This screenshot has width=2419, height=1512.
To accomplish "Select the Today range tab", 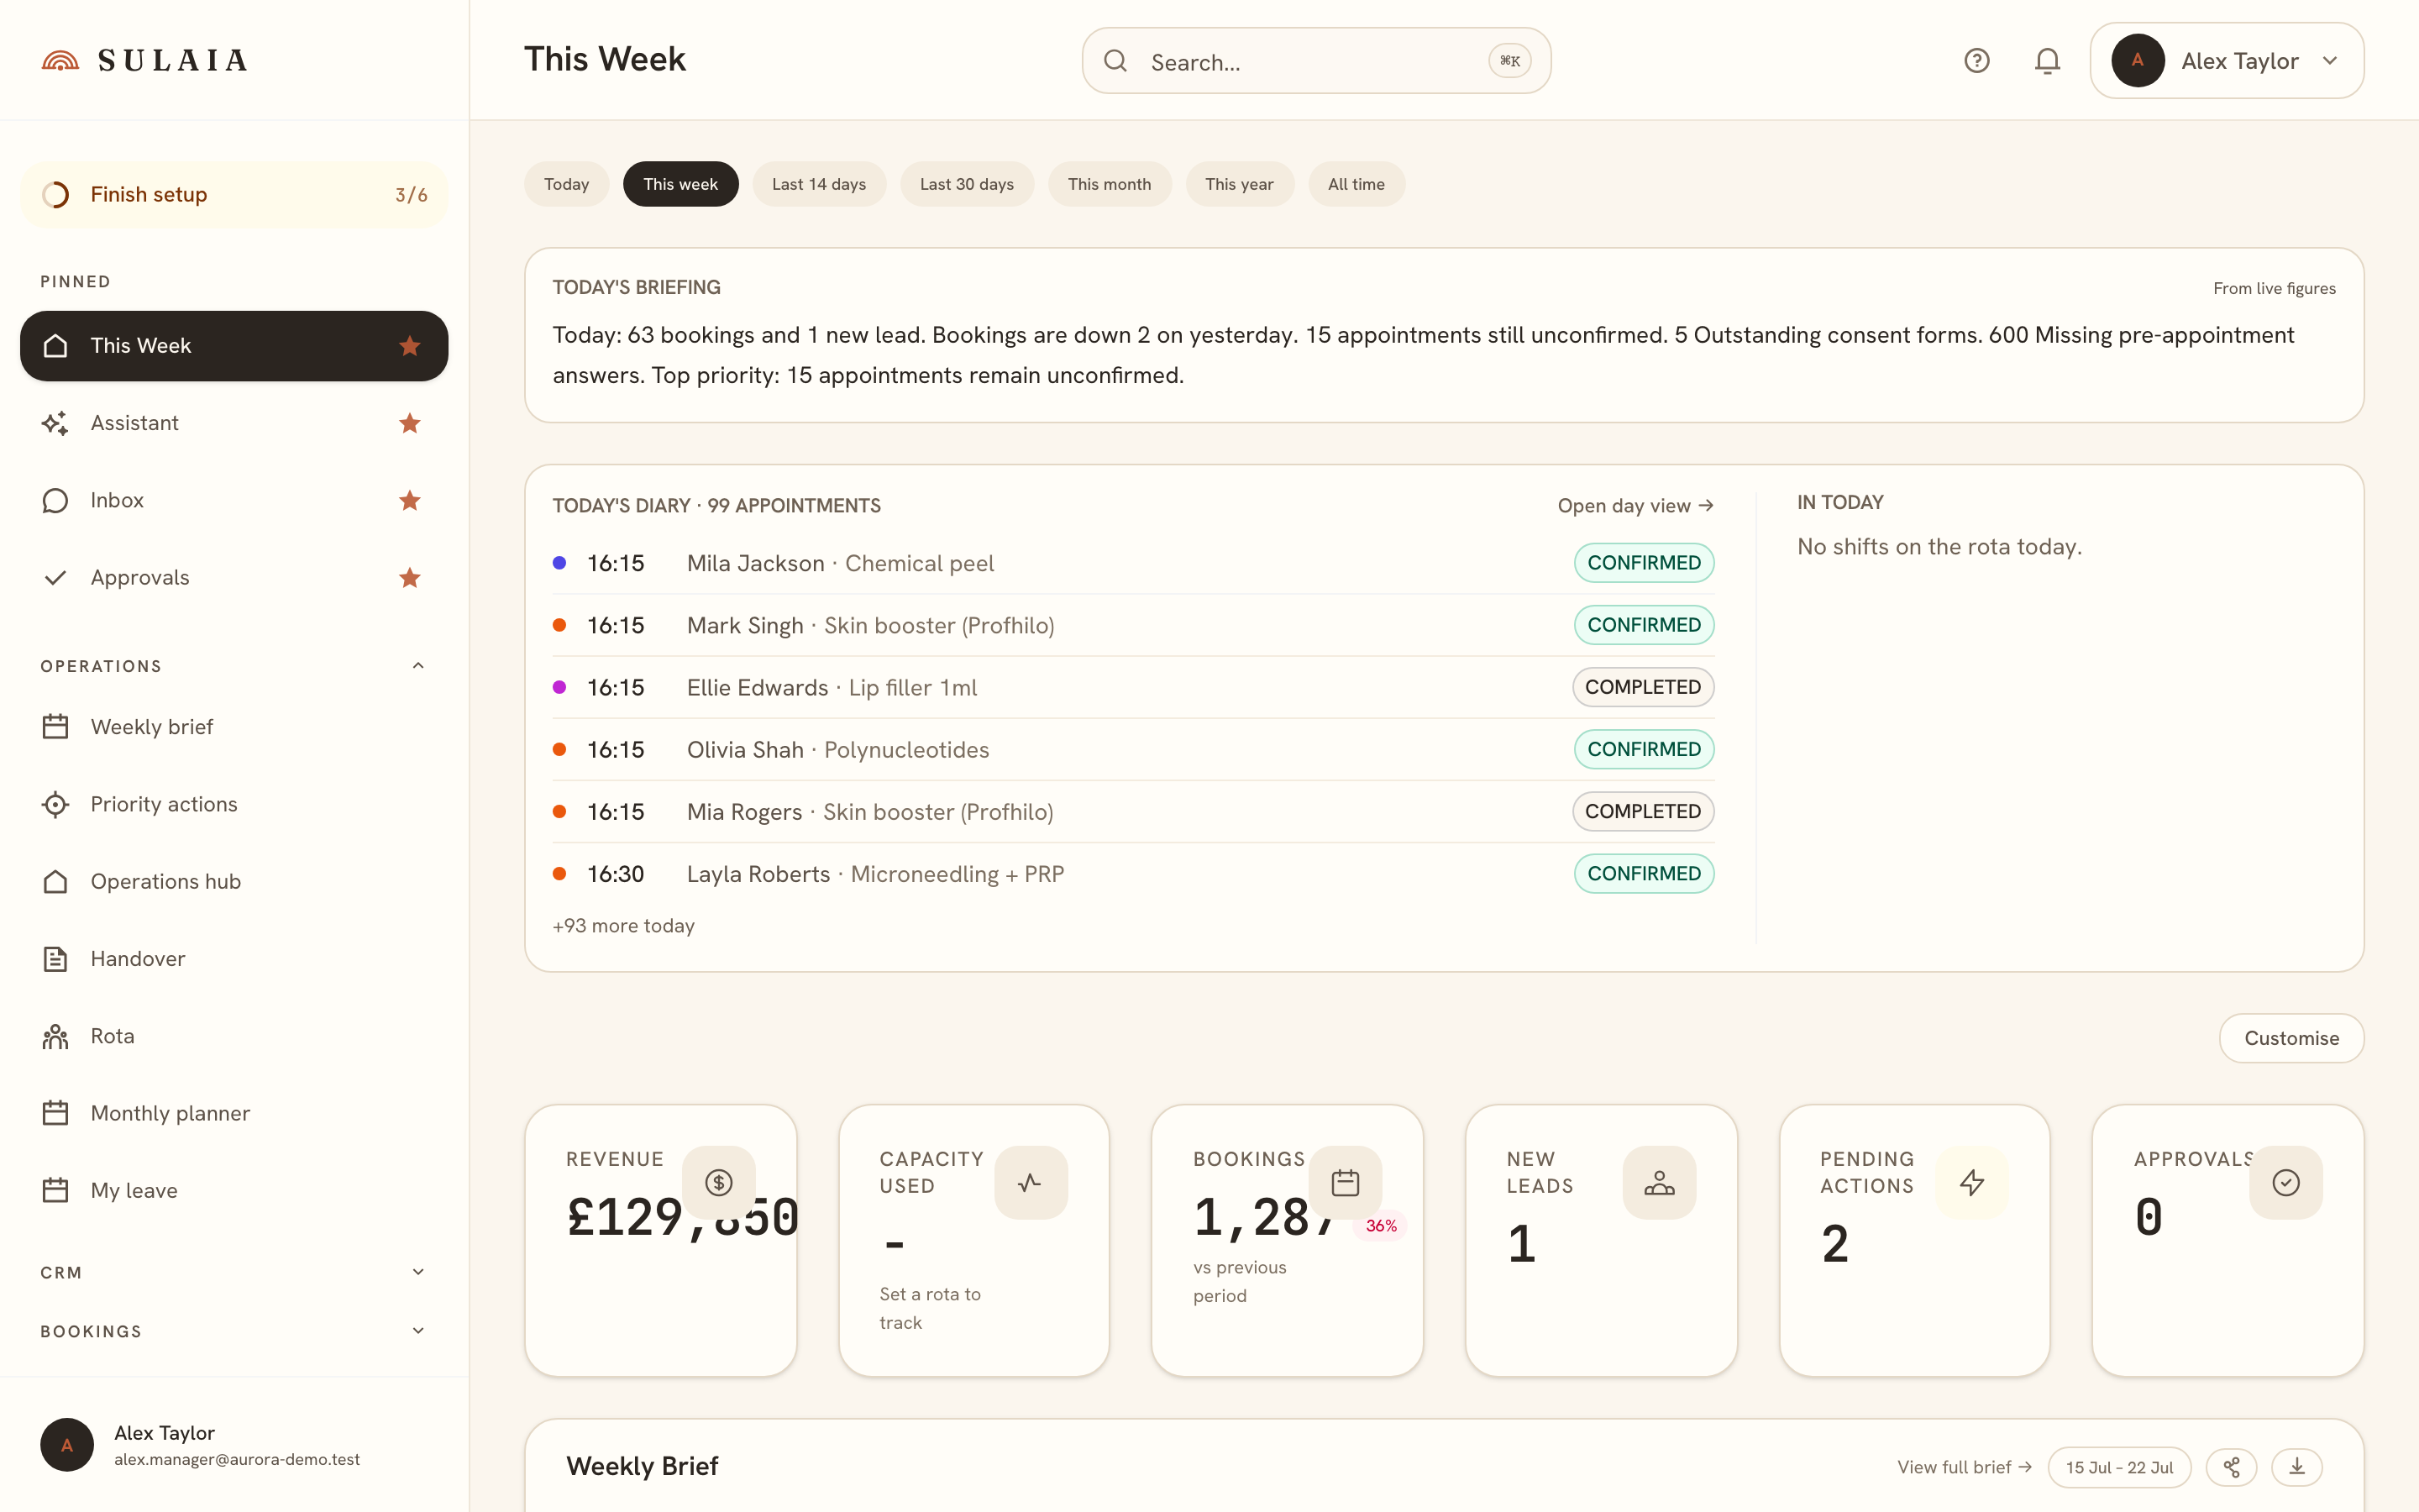I will (x=567, y=184).
